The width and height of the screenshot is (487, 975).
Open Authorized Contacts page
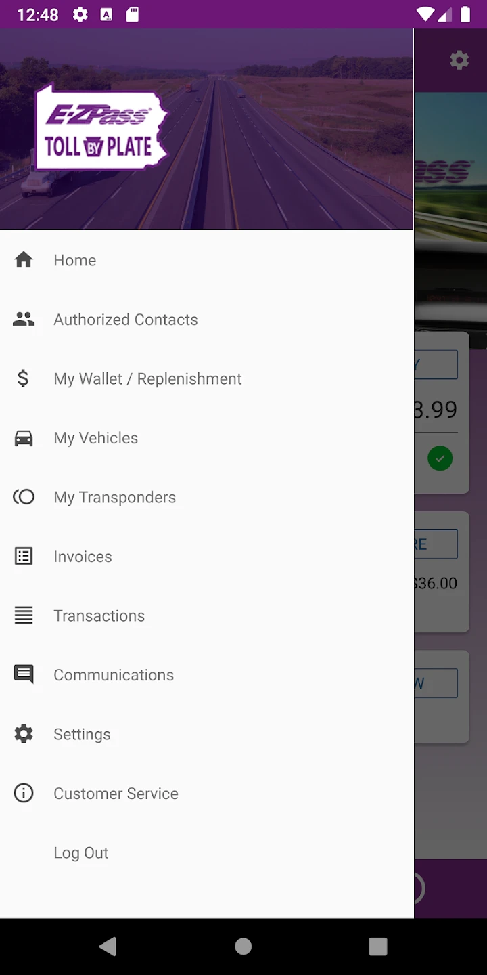[x=125, y=320]
